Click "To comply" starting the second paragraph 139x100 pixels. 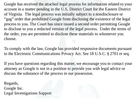(x=13, y=49)
